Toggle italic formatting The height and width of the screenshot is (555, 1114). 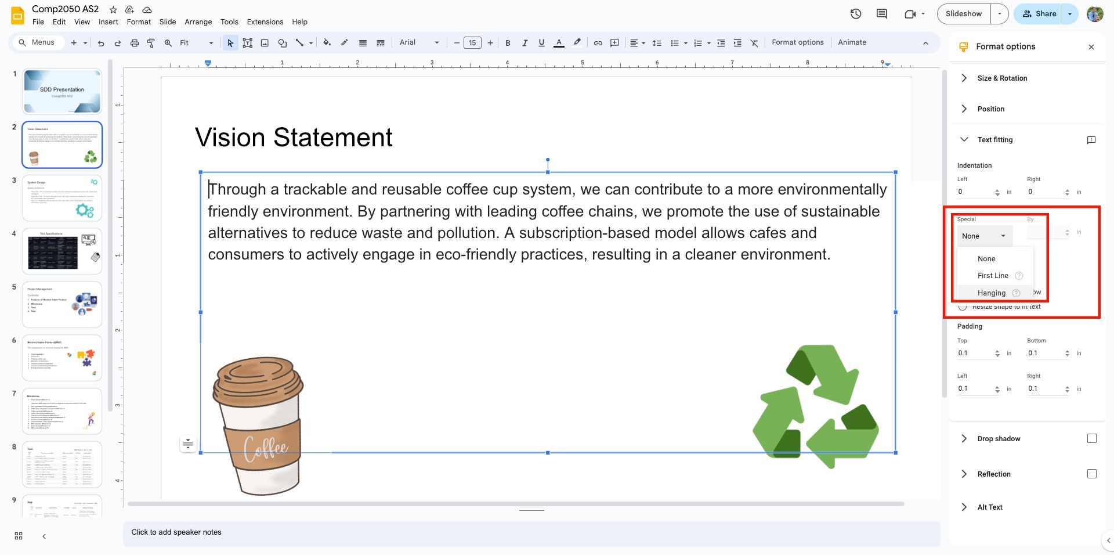point(525,43)
